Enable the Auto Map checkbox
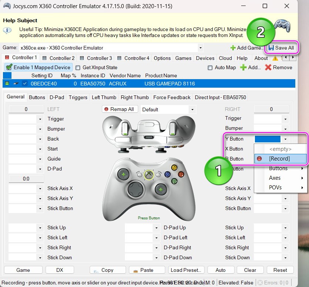 pos(210,68)
